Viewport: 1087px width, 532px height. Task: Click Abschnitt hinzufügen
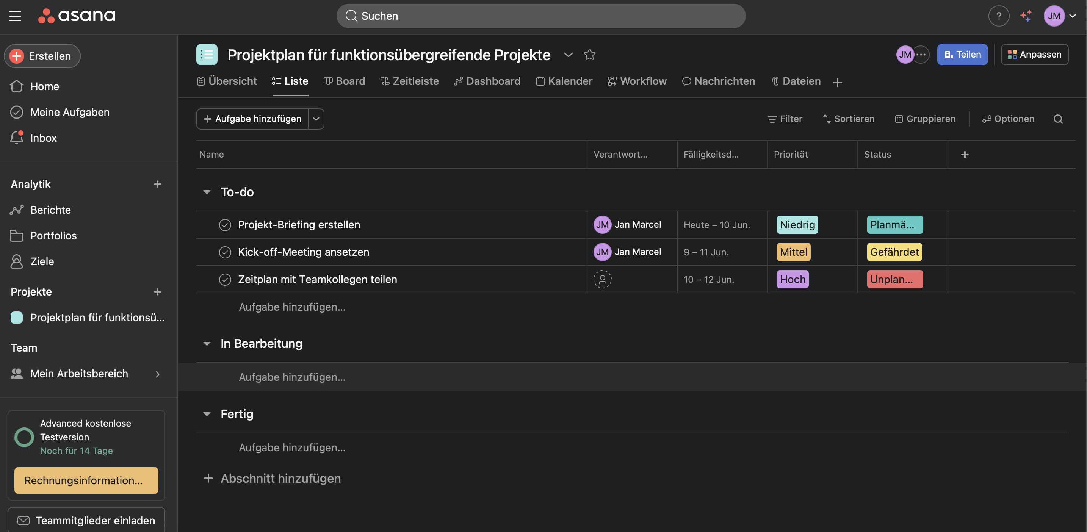pyautogui.click(x=272, y=479)
